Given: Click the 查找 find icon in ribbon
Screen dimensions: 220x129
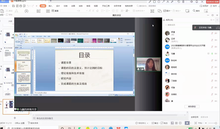Looking at the screenshot, I should click(195, 11).
